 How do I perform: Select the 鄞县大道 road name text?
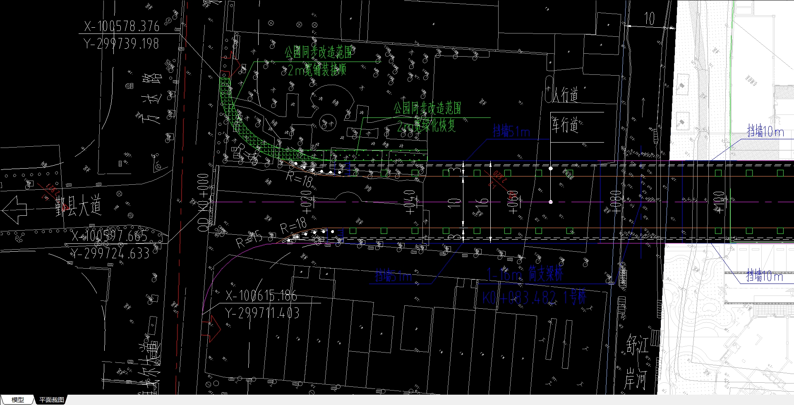[78, 206]
